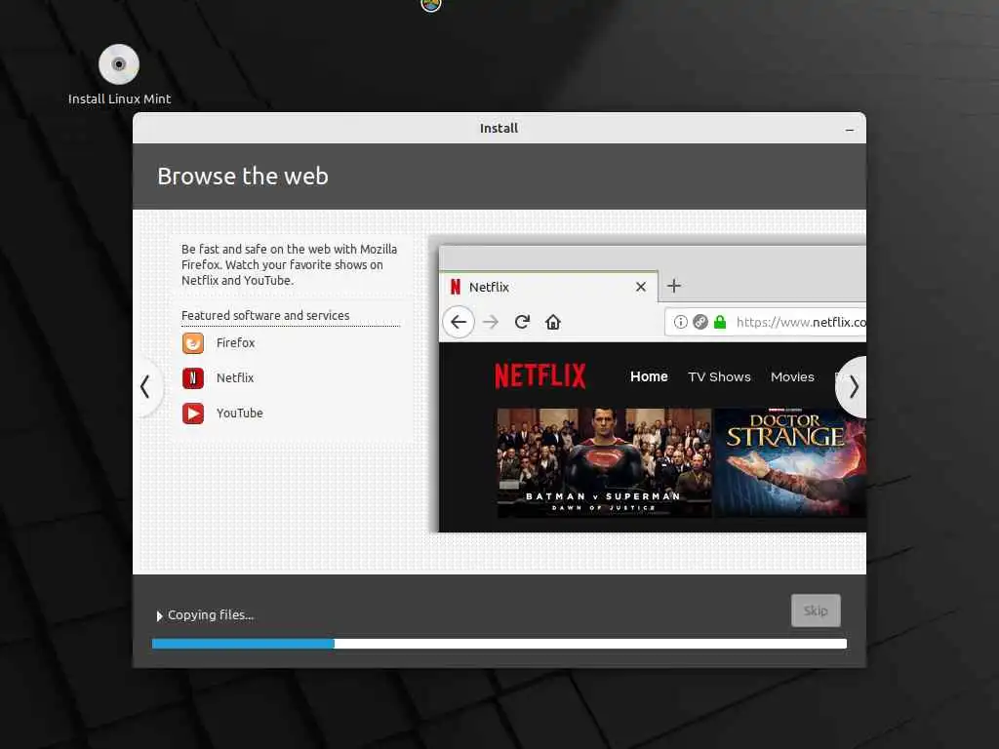Click the Firefox label text

tap(235, 342)
